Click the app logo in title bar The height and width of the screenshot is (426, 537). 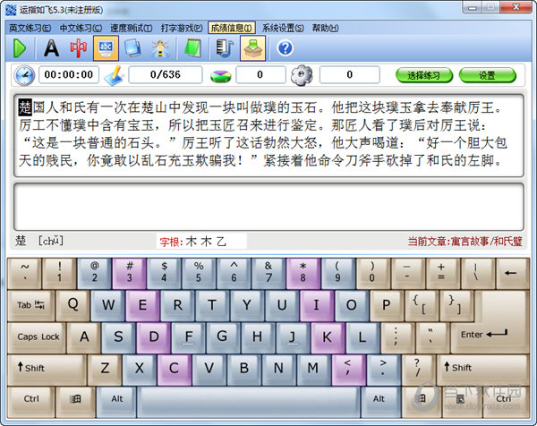(10, 10)
